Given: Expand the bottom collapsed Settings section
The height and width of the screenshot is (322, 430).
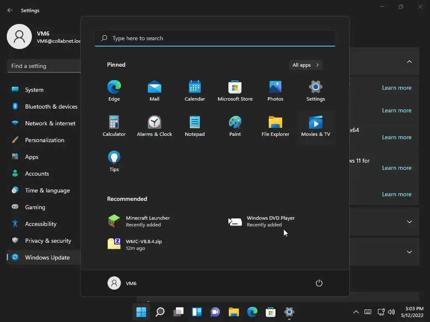Looking at the screenshot, I should [409, 252].
